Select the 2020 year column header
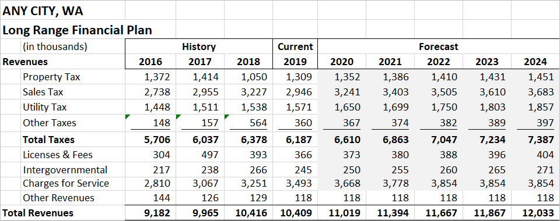This screenshot has width=560, height=221. pyautogui.click(x=342, y=62)
